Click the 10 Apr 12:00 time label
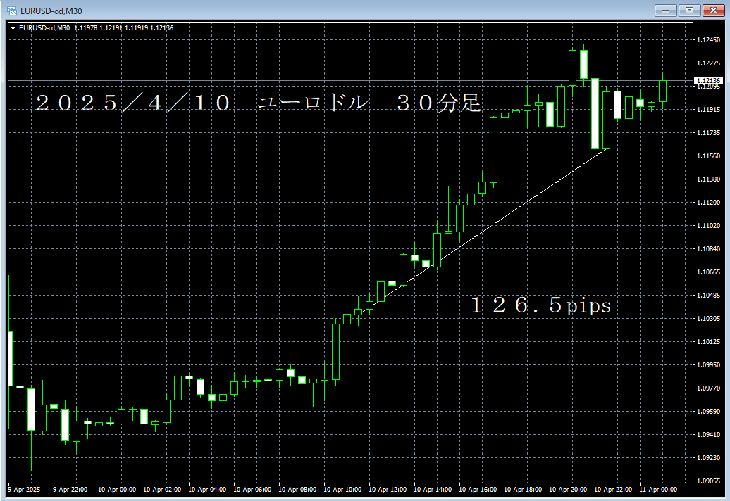730x501 pixels. [388, 489]
